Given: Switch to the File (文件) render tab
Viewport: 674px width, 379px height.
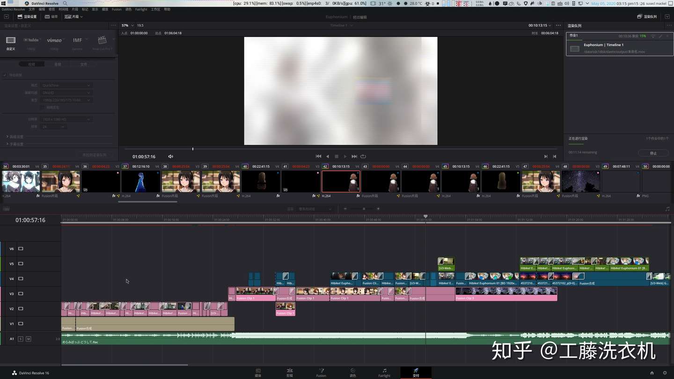Looking at the screenshot, I should 84,64.
